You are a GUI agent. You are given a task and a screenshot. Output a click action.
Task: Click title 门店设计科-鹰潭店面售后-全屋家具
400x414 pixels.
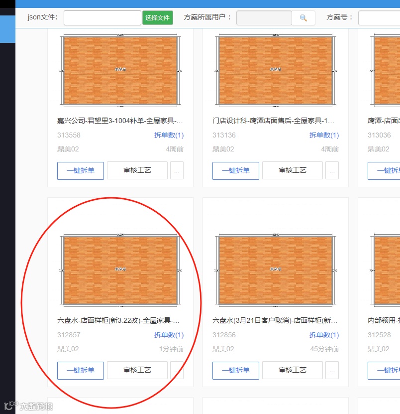(274, 121)
